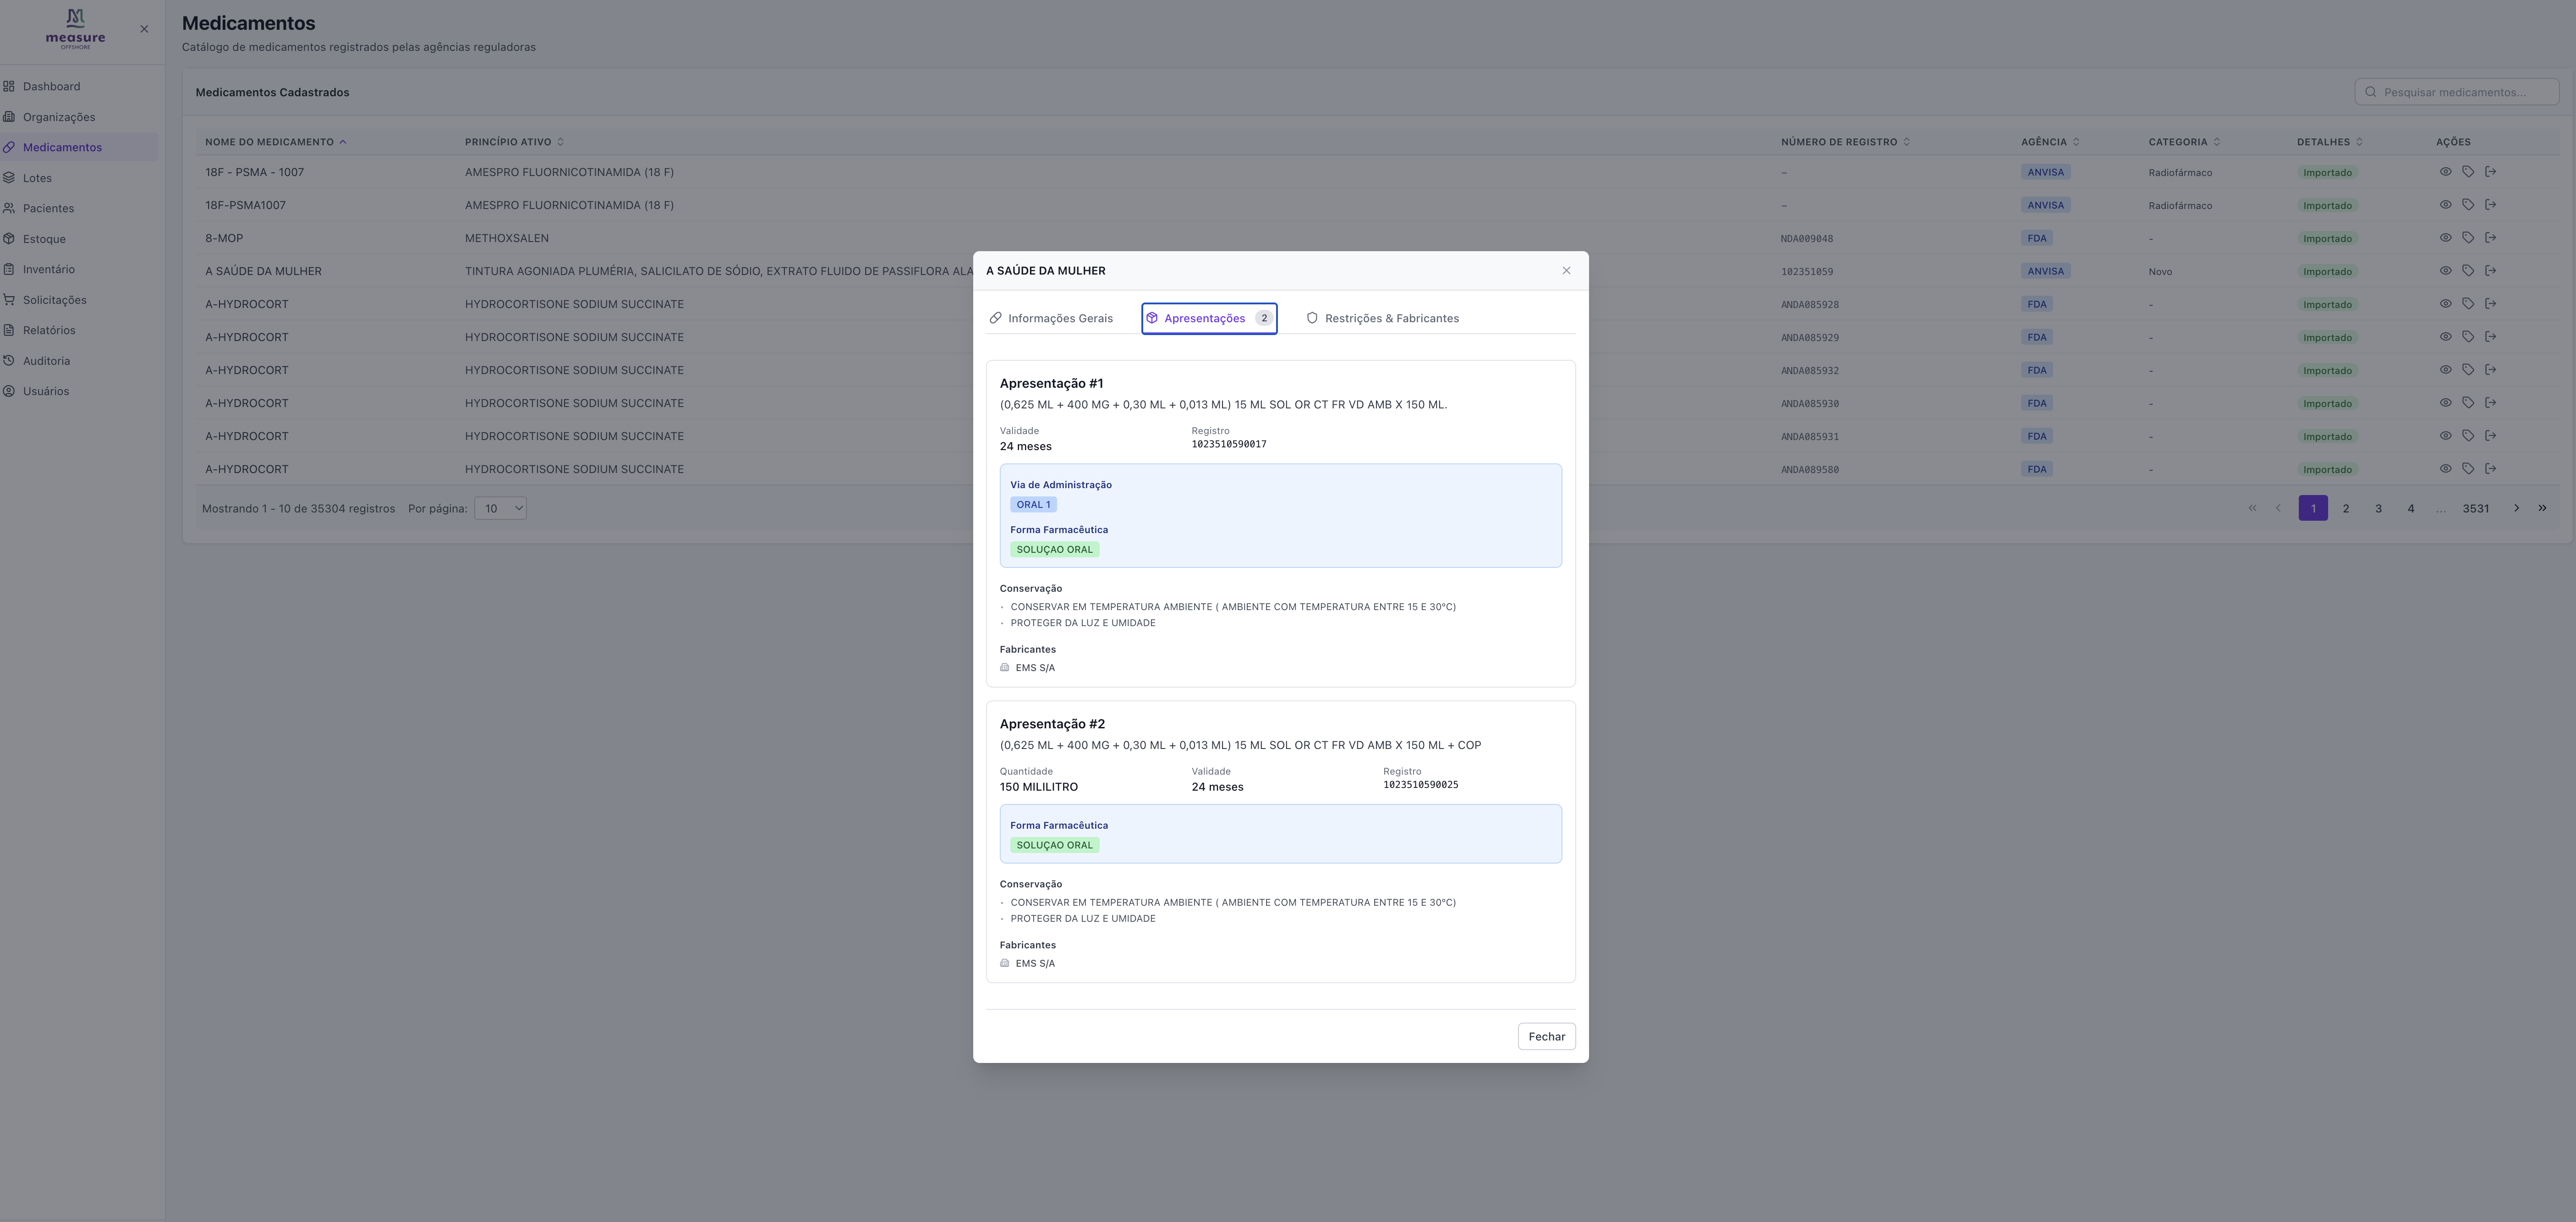View details of first A-HYDROCORT row
This screenshot has height=1222, width=2576.
pos(2445,304)
